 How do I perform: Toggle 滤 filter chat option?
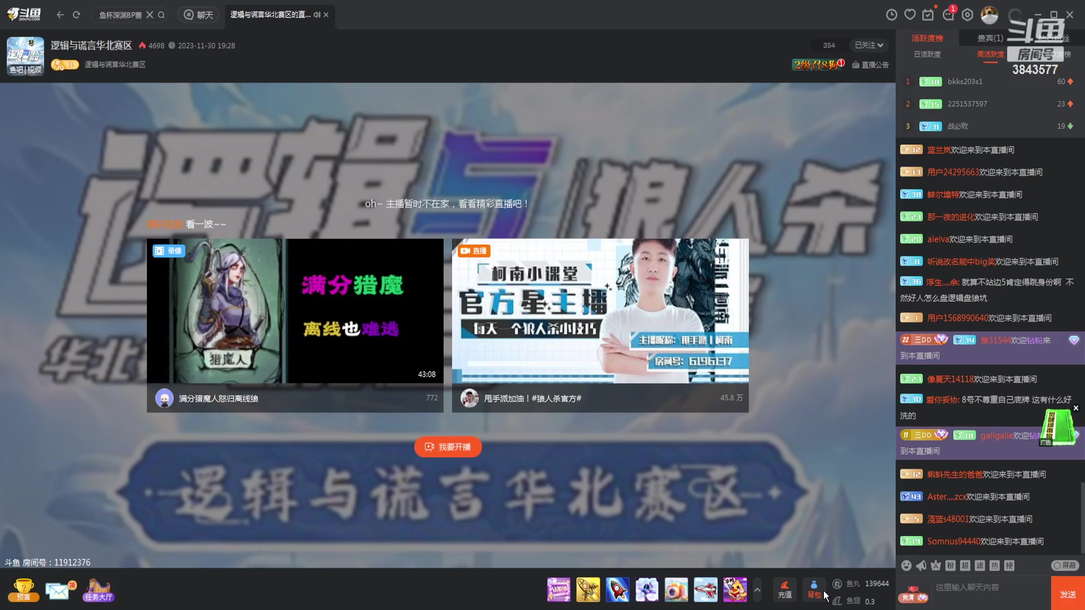[980, 565]
